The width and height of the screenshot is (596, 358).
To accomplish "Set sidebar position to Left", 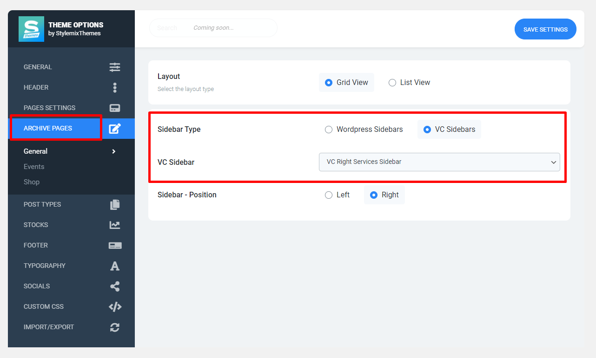I will tap(329, 195).
